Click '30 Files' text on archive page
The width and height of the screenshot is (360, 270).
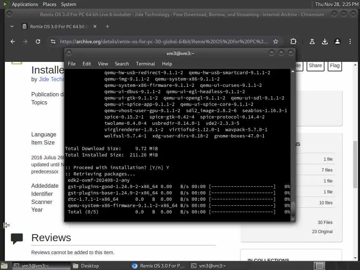tap(325, 223)
